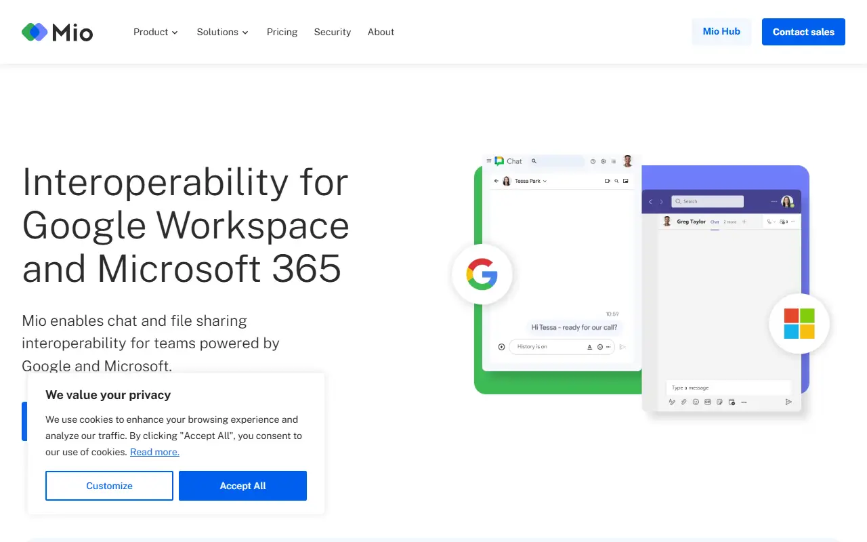
Task: Accept all cookies
Action: click(242, 486)
